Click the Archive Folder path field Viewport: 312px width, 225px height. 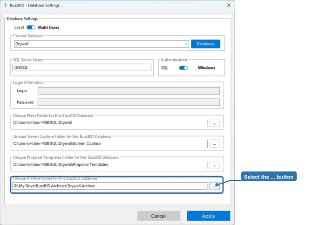click(110, 186)
